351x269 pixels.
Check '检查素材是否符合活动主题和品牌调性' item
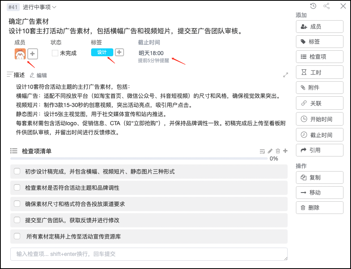[17, 187]
